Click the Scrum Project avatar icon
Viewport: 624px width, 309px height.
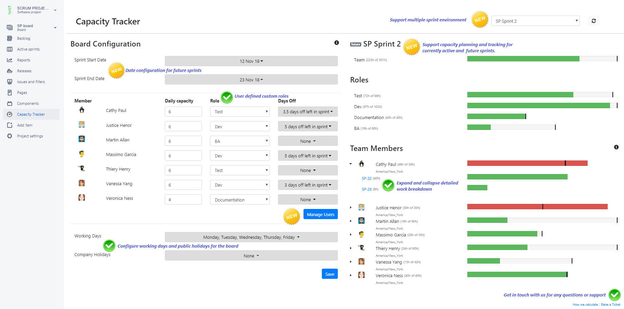[x=10, y=10]
